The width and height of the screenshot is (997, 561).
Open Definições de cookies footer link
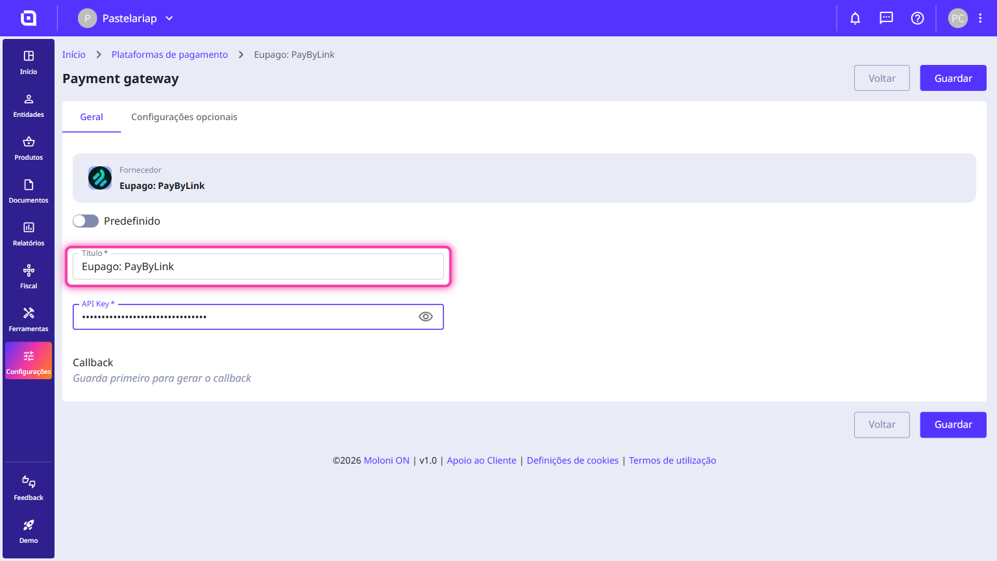pyautogui.click(x=572, y=460)
